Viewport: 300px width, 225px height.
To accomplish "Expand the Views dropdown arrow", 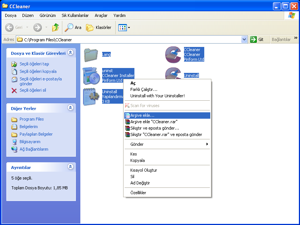I will point(129,27).
